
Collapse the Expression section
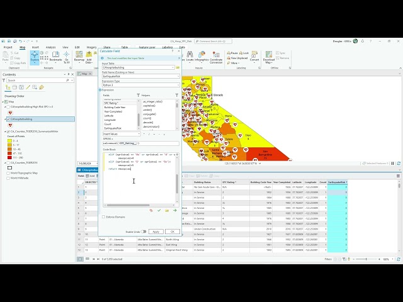(100, 90)
